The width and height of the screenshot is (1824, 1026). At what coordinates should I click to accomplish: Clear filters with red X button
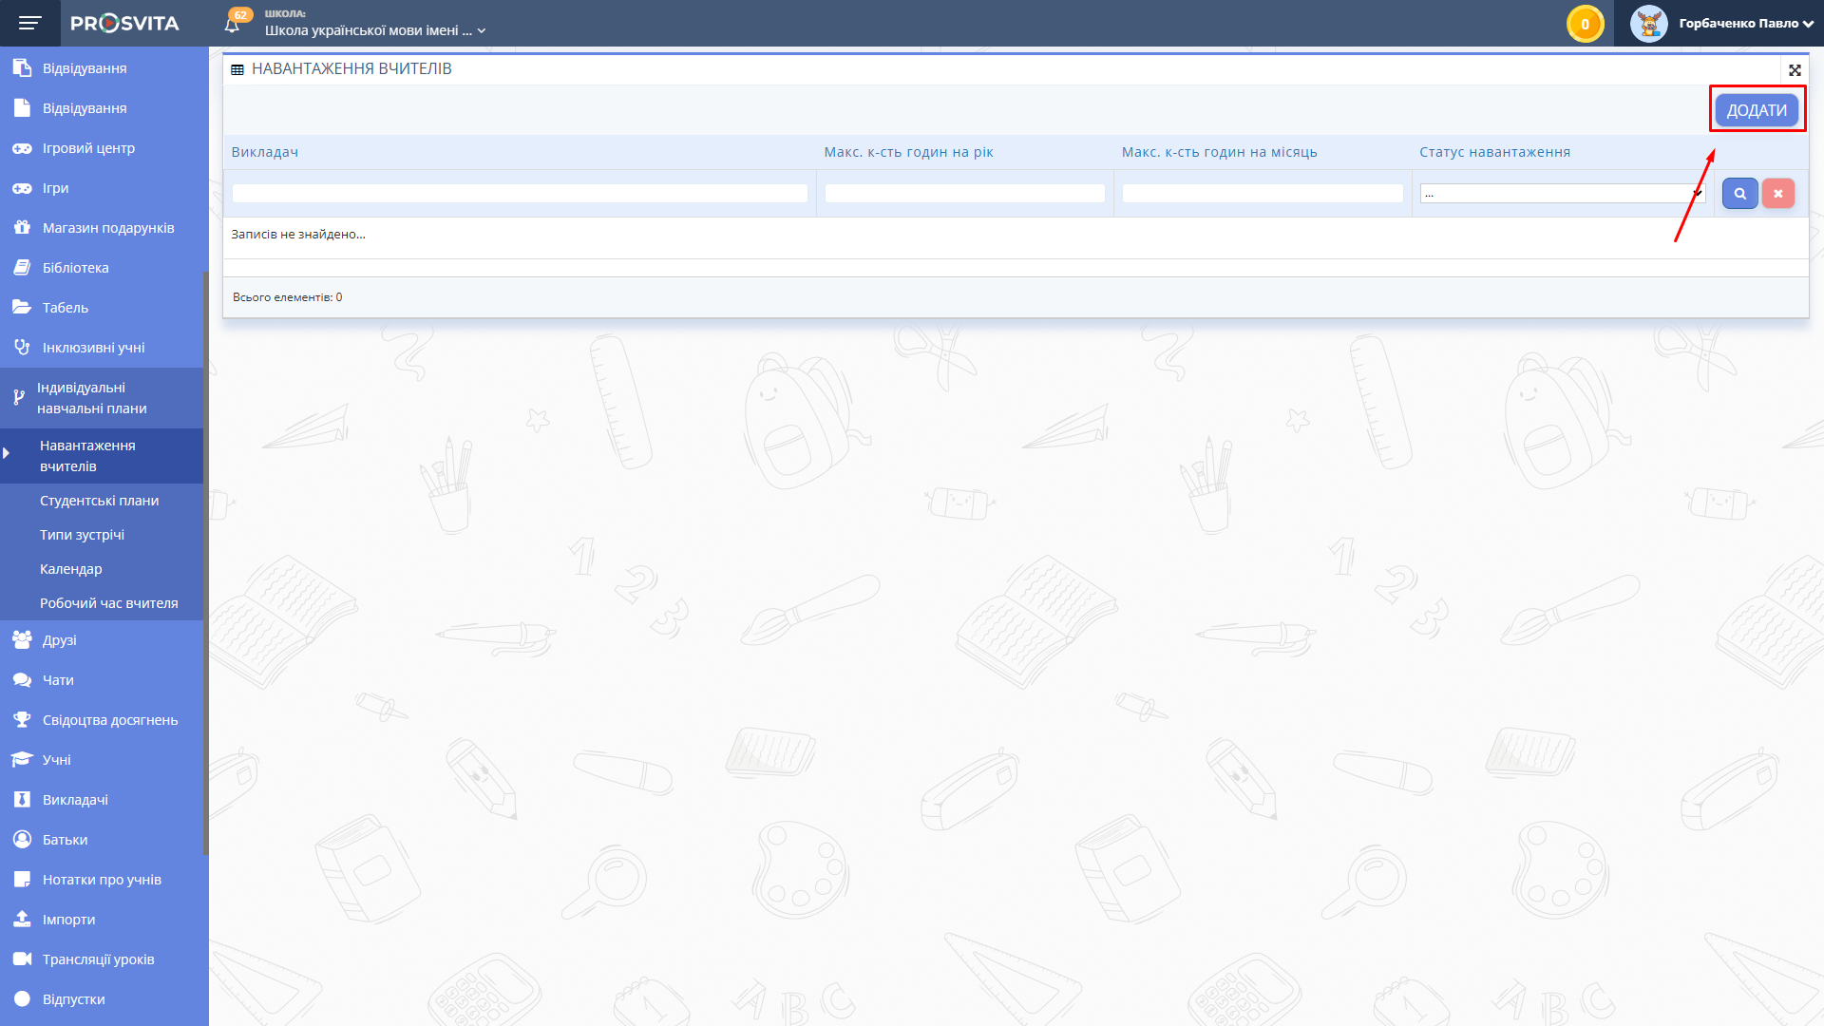coord(1777,194)
